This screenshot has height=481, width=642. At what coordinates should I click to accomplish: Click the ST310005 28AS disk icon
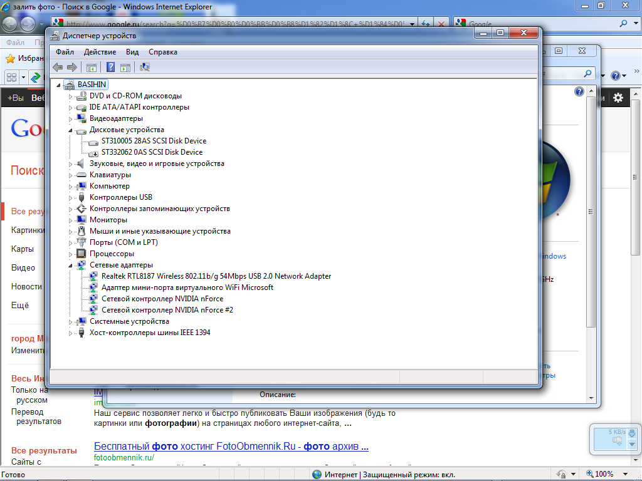(93, 142)
